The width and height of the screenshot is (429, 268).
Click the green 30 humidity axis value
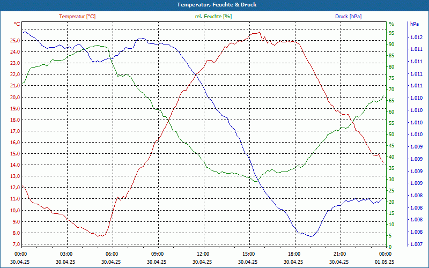391,180
